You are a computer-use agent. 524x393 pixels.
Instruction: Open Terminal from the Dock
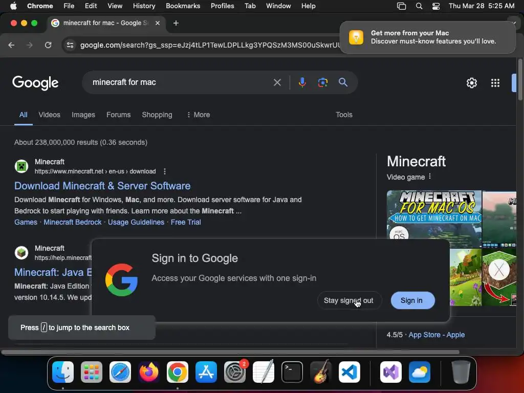pos(292,372)
